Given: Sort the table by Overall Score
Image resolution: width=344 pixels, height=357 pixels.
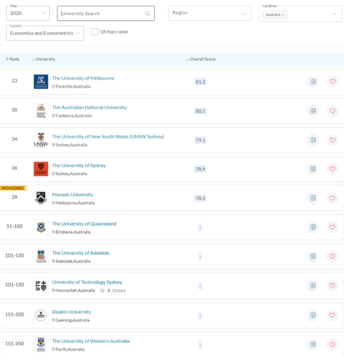Looking at the screenshot, I should pyautogui.click(x=201, y=59).
